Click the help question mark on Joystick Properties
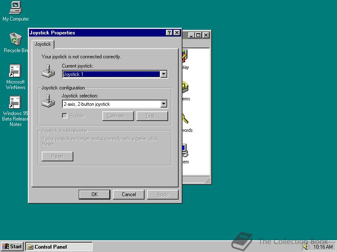This screenshot has height=252, width=337. click(x=169, y=33)
